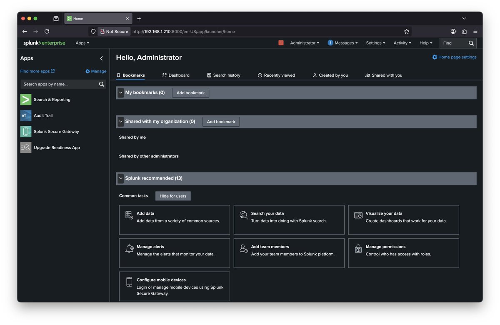Open the Administrator dropdown menu

tap(305, 43)
